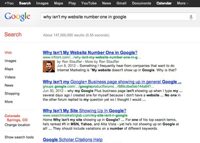Filter results by News in the sidebar

(9, 85)
